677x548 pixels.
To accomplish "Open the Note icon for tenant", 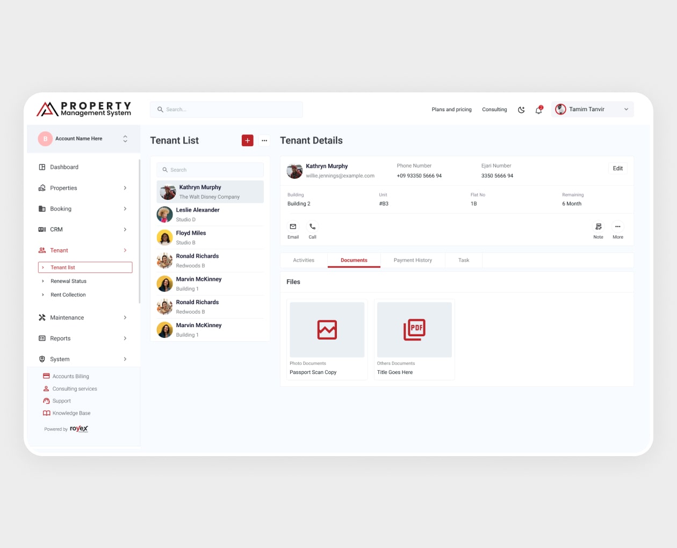I will (598, 227).
